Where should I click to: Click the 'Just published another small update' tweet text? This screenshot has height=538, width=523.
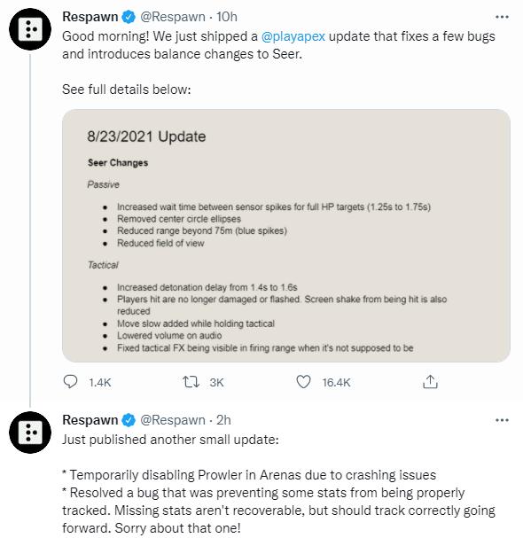170,440
